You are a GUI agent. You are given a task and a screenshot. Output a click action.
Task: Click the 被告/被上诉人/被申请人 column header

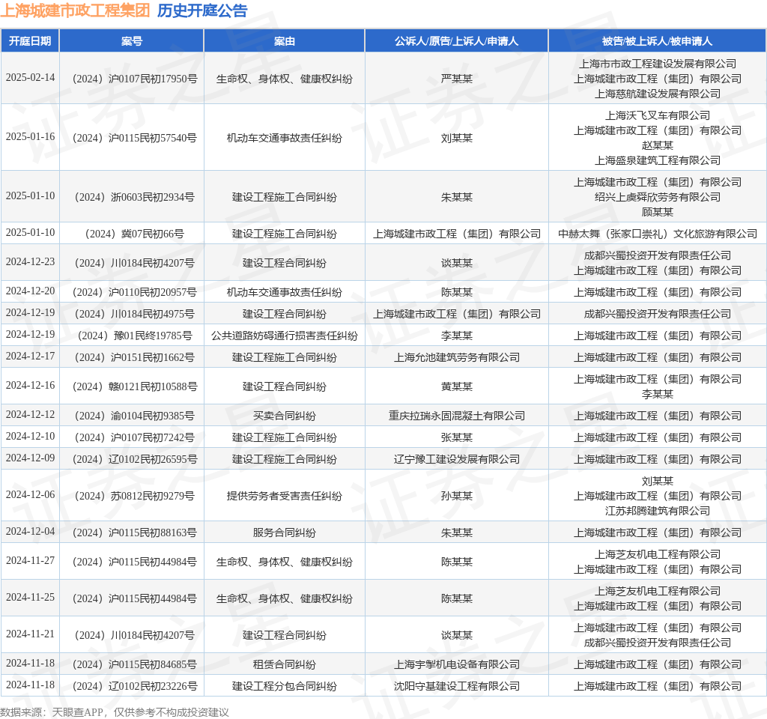click(657, 41)
